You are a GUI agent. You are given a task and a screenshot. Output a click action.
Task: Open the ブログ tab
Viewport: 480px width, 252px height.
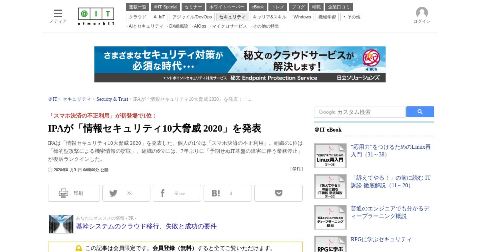click(x=298, y=7)
